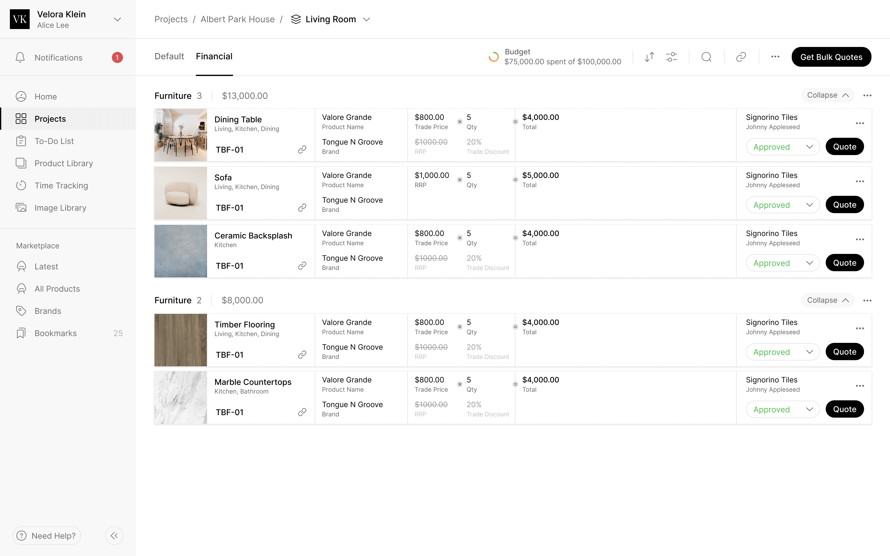Open Approved status dropdown for Timber Flooring

[x=782, y=352]
